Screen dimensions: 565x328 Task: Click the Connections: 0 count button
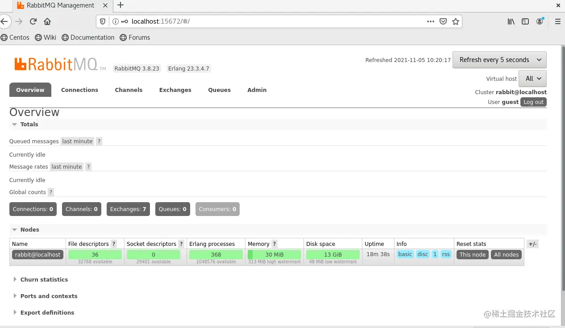(33, 209)
